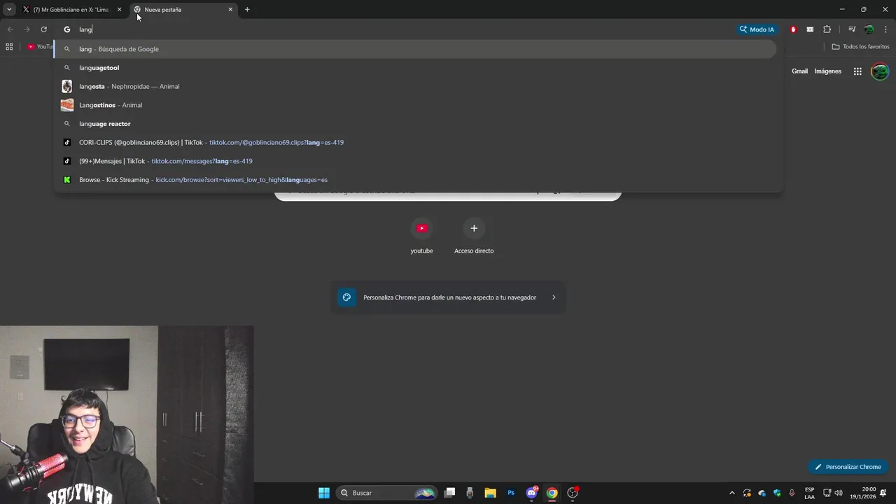The image size is (896, 504).
Task: Open Windows Security shield tray icon
Action: [777, 493]
